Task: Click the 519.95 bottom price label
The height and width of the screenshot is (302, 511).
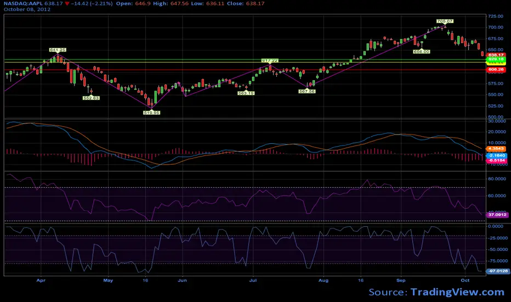Action: [x=151, y=113]
